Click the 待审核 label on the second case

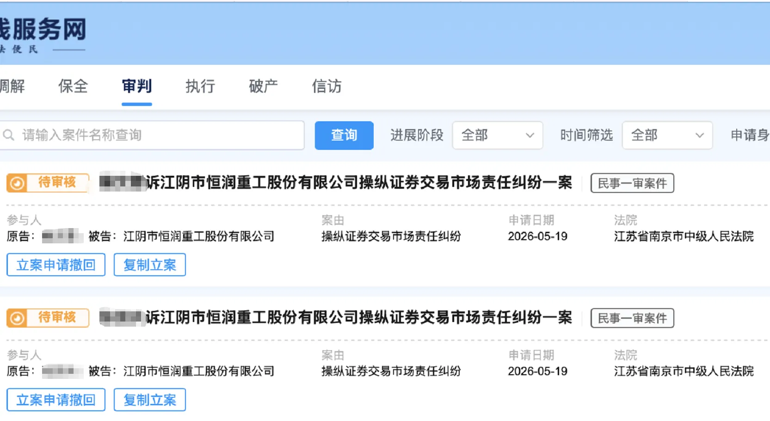(57, 317)
